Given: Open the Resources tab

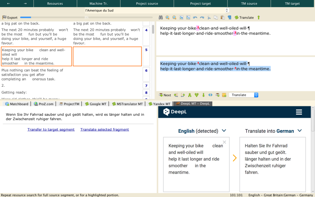Looking at the screenshot, I should pos(55,4).
